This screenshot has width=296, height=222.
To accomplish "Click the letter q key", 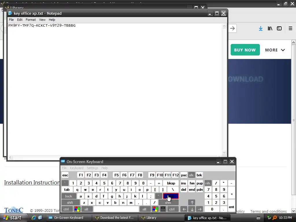I will pos(77,190).
